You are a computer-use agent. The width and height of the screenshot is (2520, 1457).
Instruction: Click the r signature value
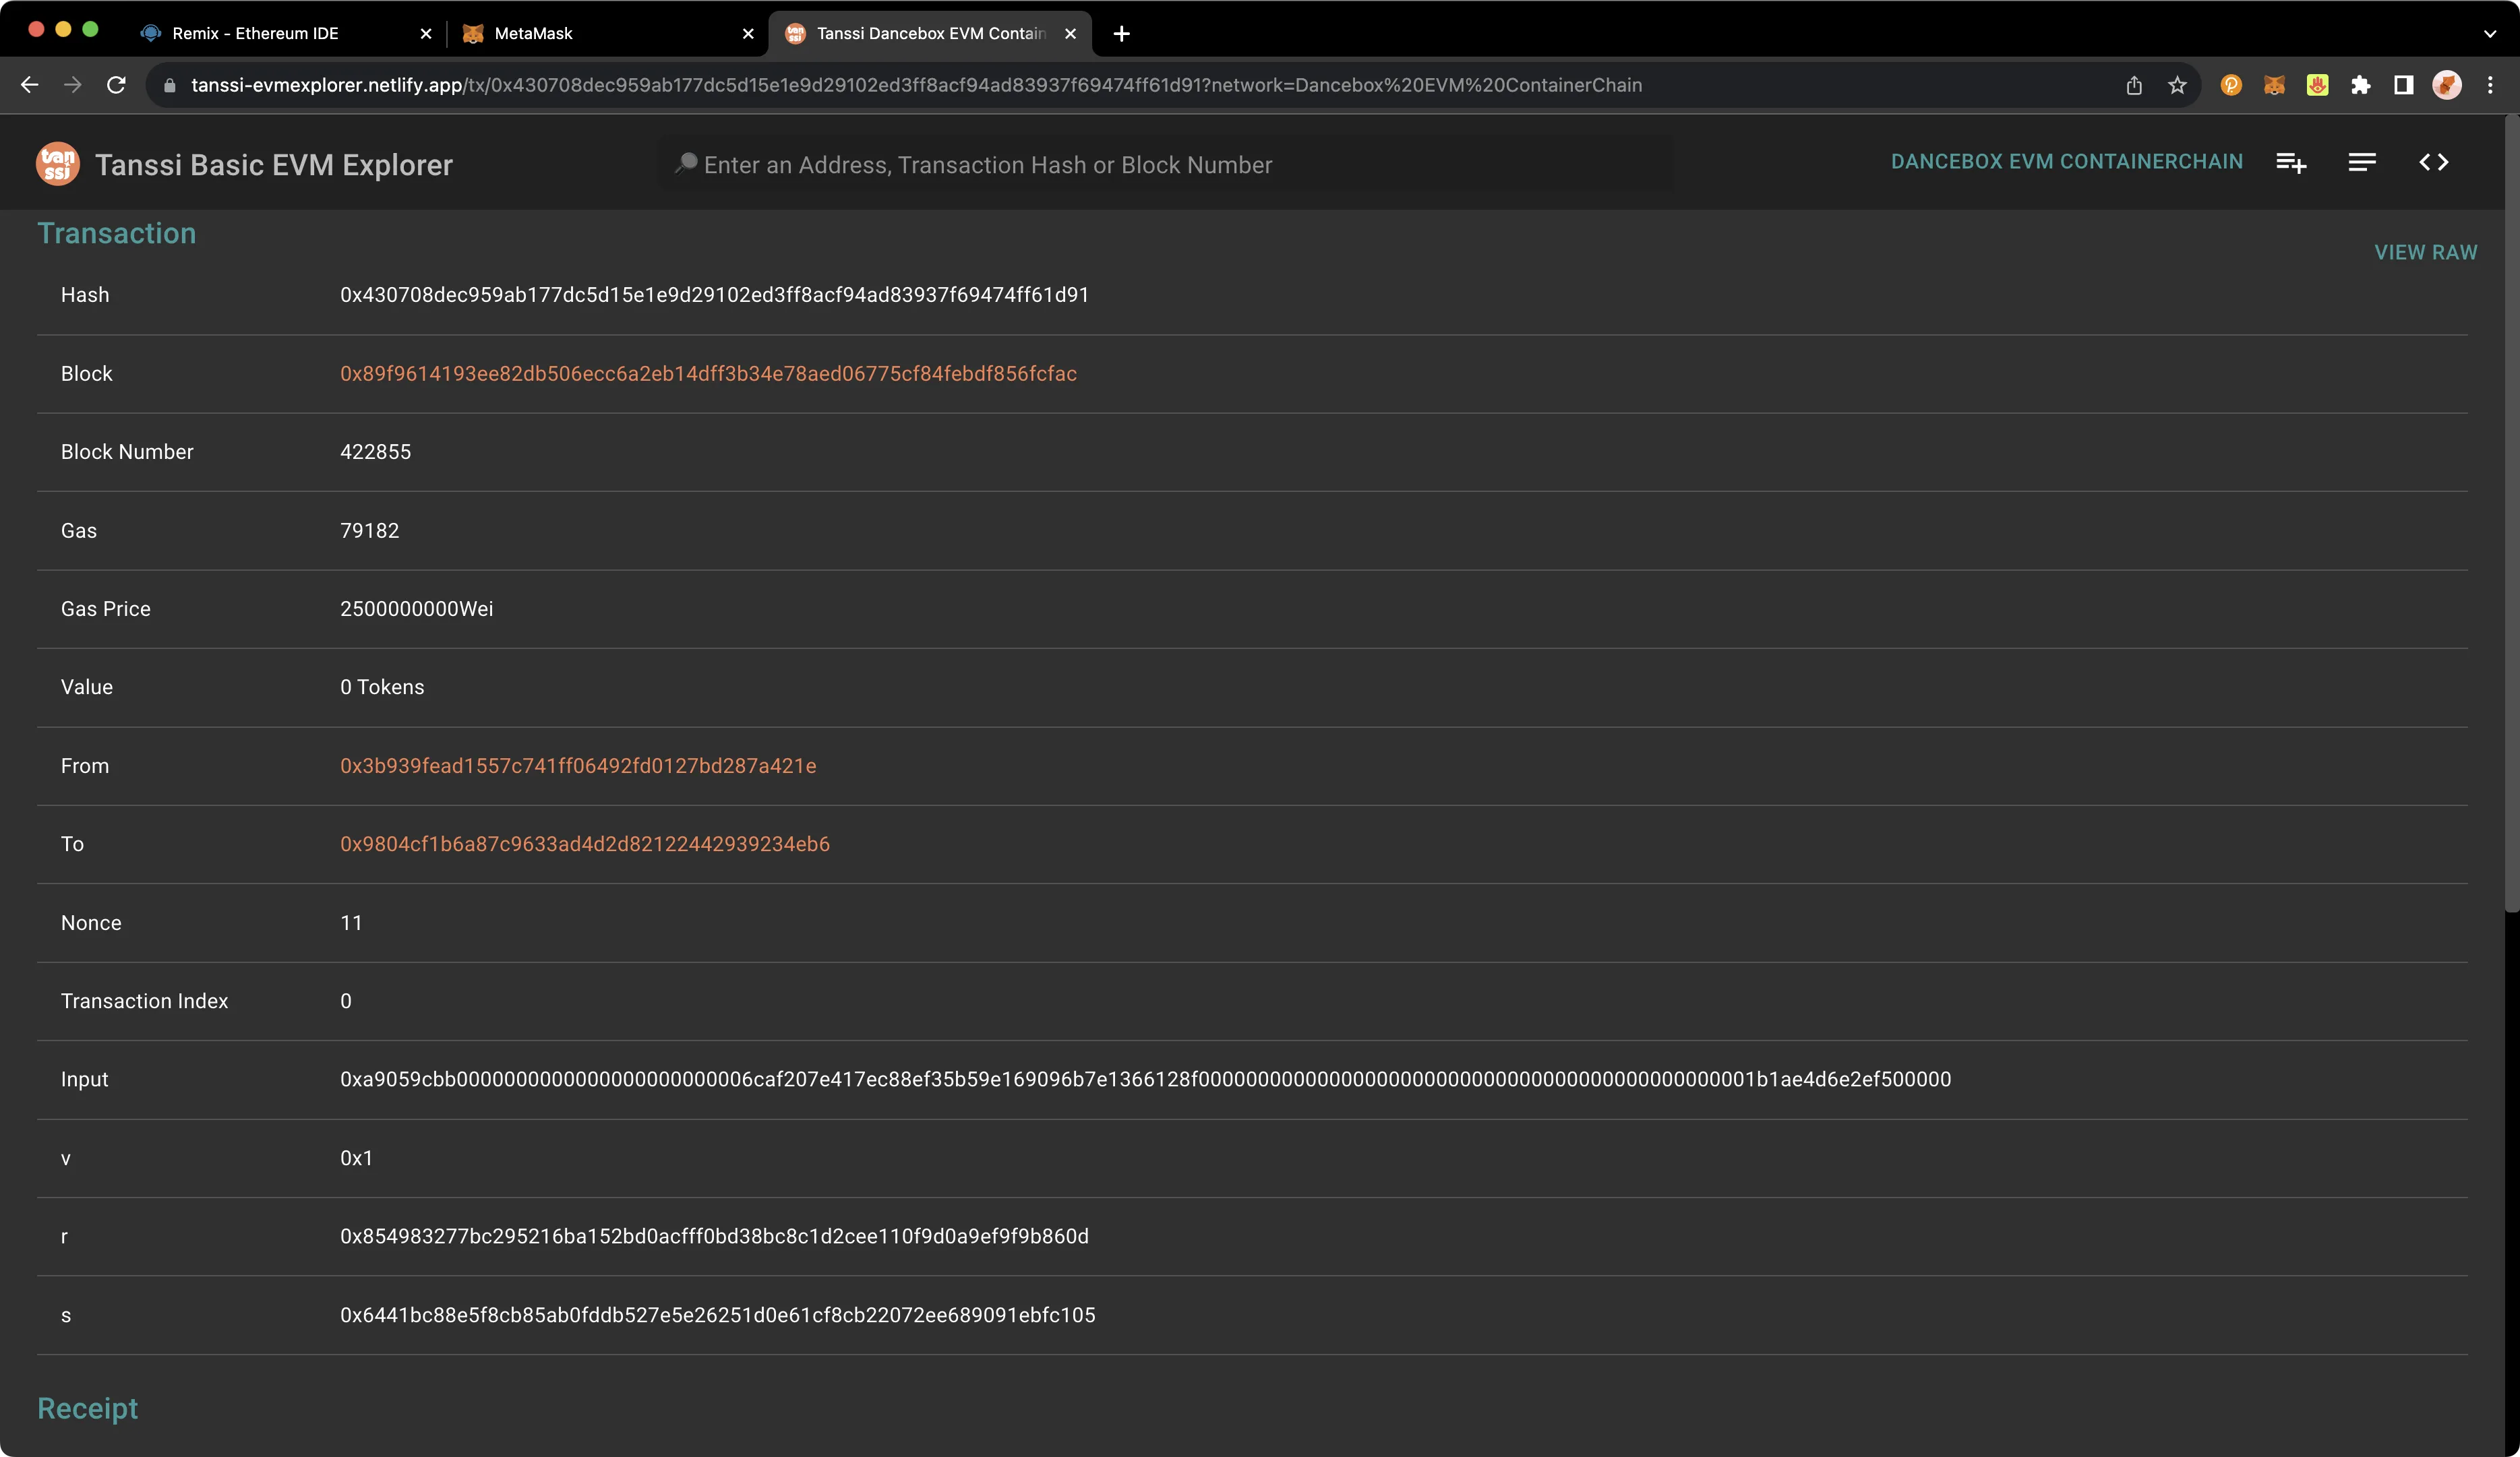(714, 1236)
